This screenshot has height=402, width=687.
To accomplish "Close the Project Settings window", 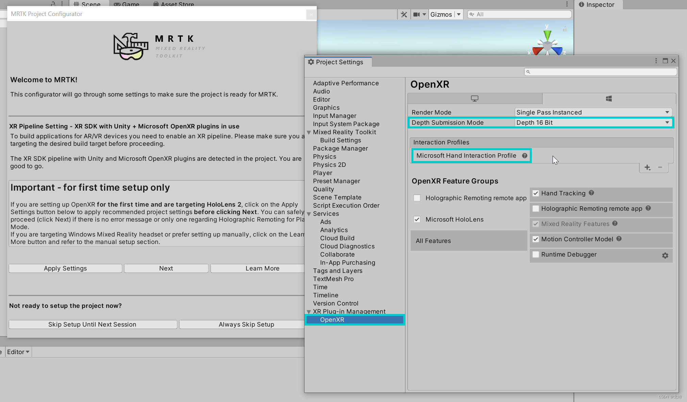I will click(673, 61).
